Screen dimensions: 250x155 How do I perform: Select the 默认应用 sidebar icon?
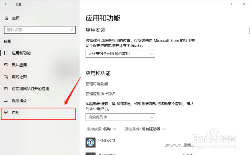click(x=6, y=65)
